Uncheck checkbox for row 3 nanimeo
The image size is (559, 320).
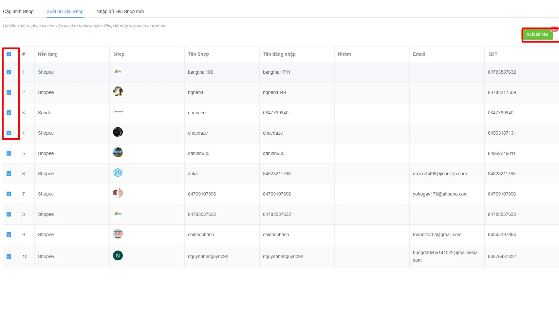click(9, 113)
